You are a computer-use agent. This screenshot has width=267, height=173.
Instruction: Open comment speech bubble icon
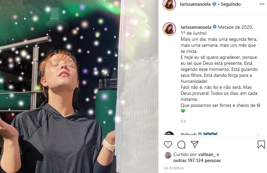coord(181,145)
